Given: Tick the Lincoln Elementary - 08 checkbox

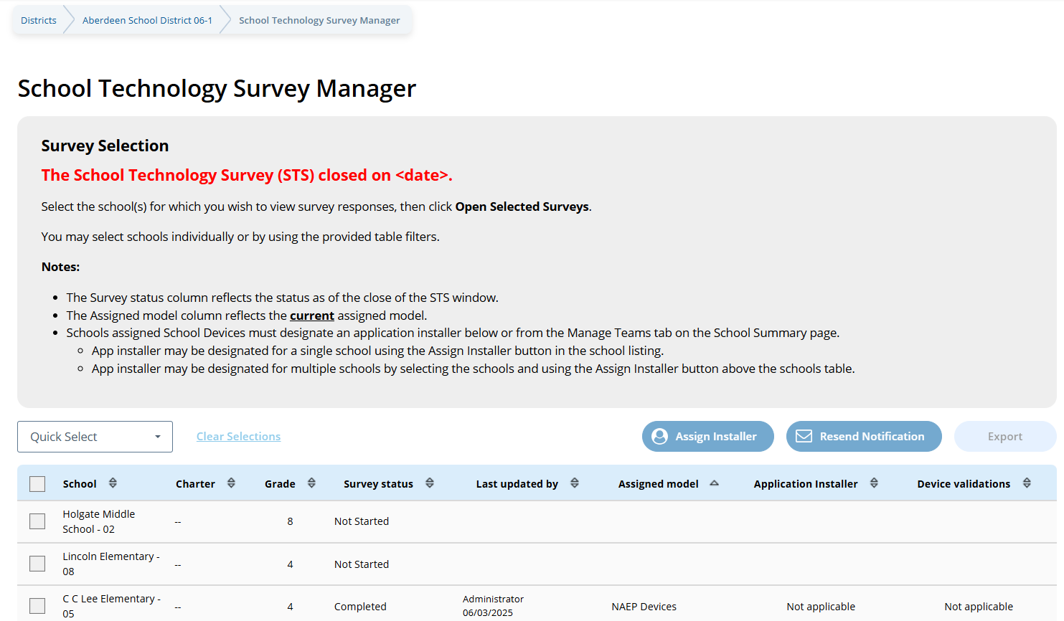Looking at the screenshot, I should (37, 564).
